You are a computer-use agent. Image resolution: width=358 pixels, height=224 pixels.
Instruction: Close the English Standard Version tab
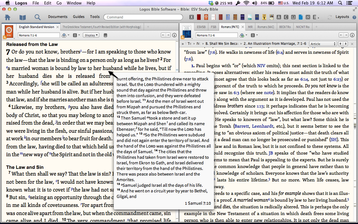(x=58, y=27)
